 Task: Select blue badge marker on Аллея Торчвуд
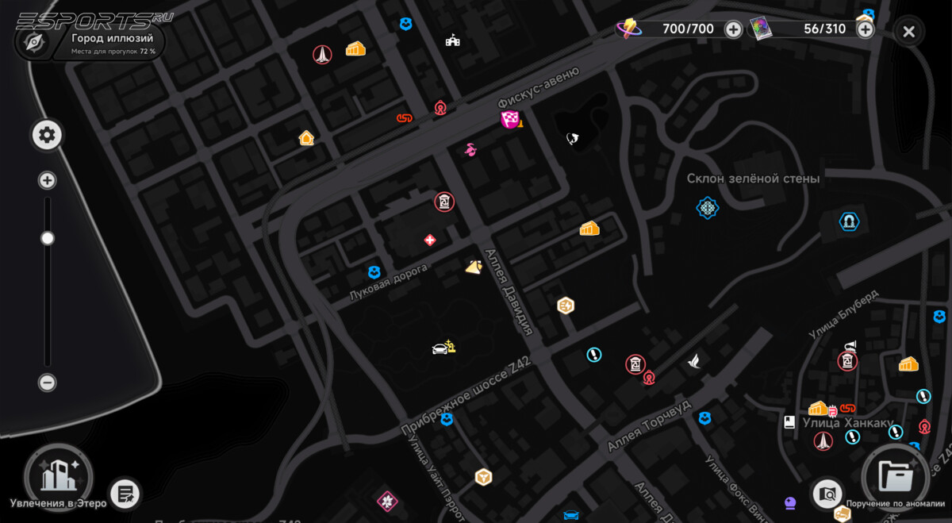coord(704,418)
